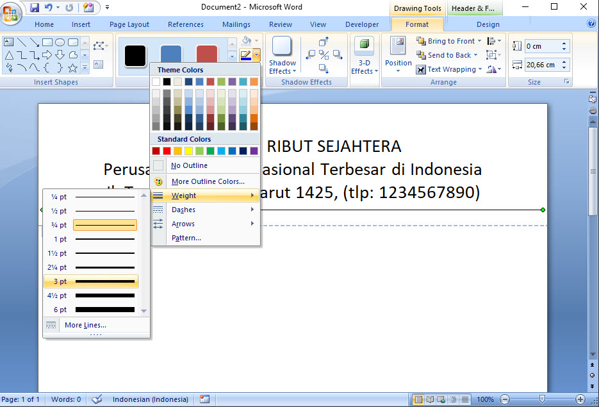The width and height of the screenshot is (599, 407).
Task: Switch to Page Layout tab
Action: [x=129, y=24]
